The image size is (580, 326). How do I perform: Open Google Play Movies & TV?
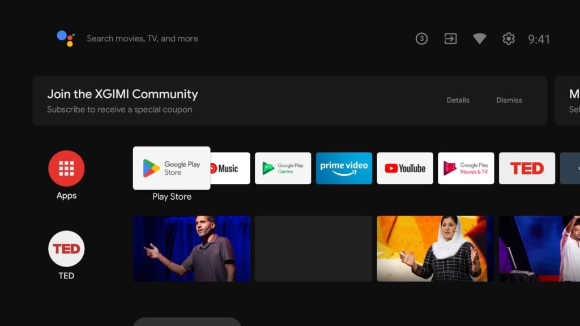466,168
